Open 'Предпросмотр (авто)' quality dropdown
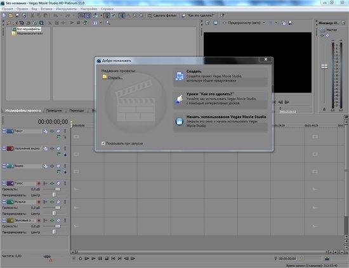This screenshot has width=349, height=268. coord(264,23)
